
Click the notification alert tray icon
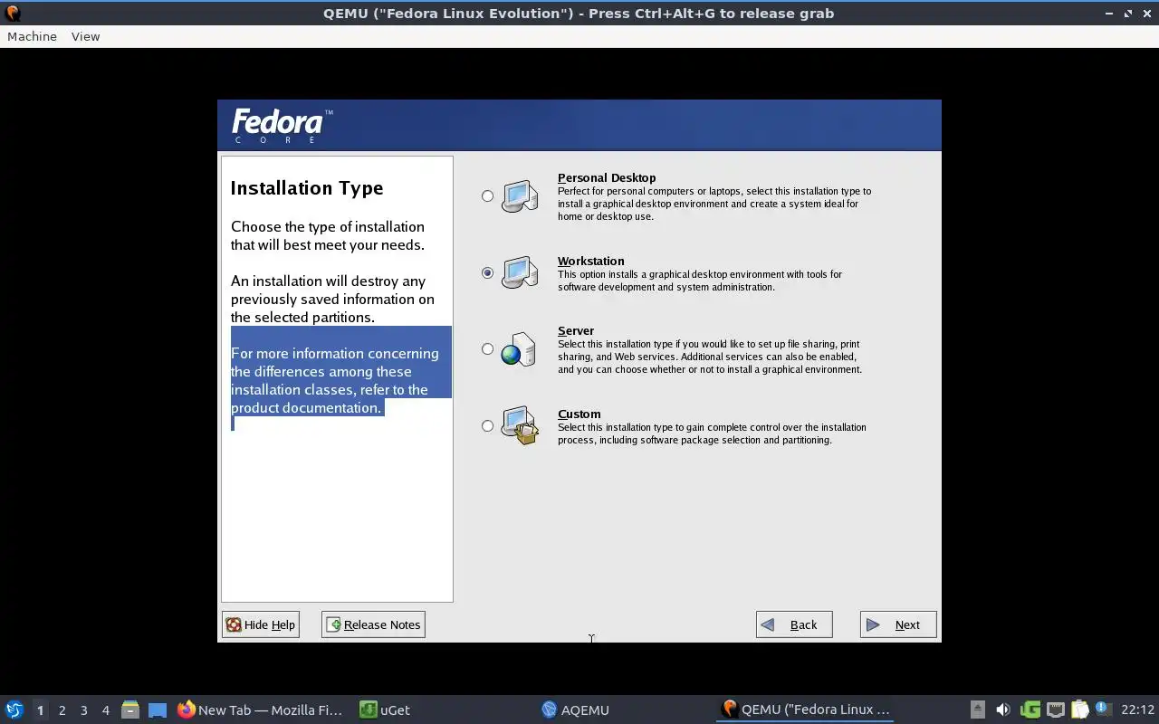(1103, 709)
